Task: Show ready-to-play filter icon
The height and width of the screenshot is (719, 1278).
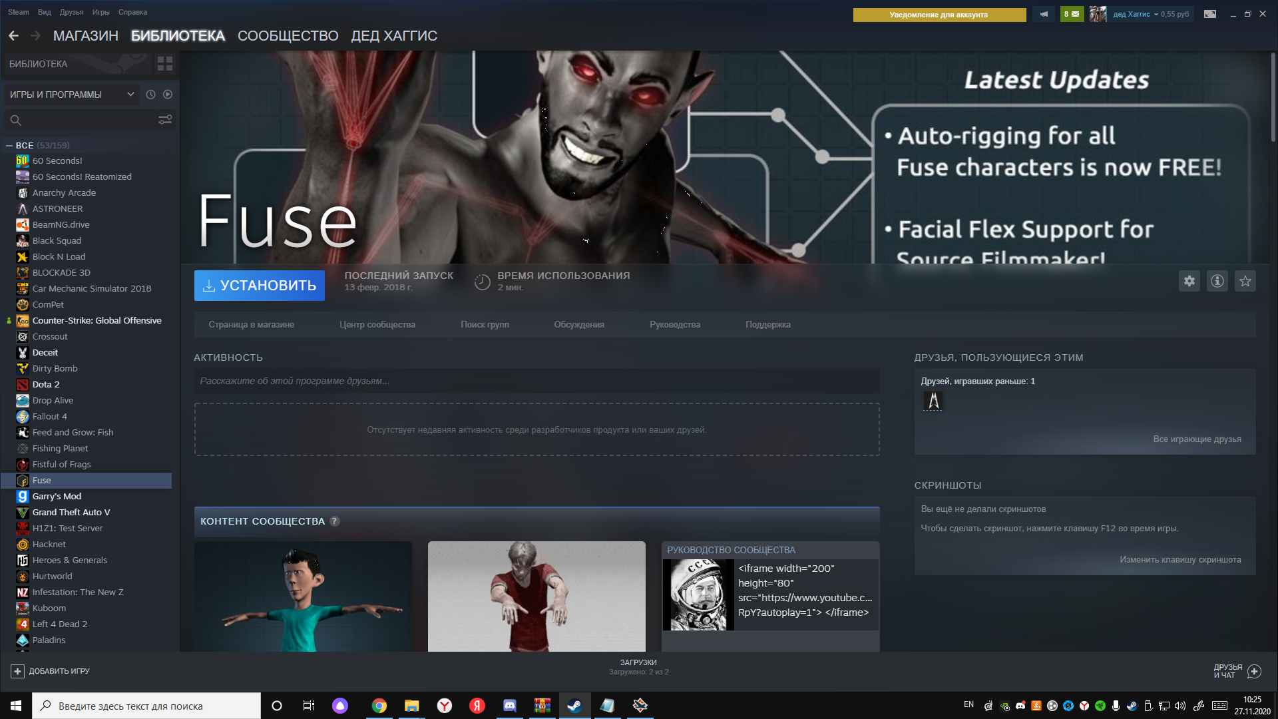Action: (x=168, y=95)
